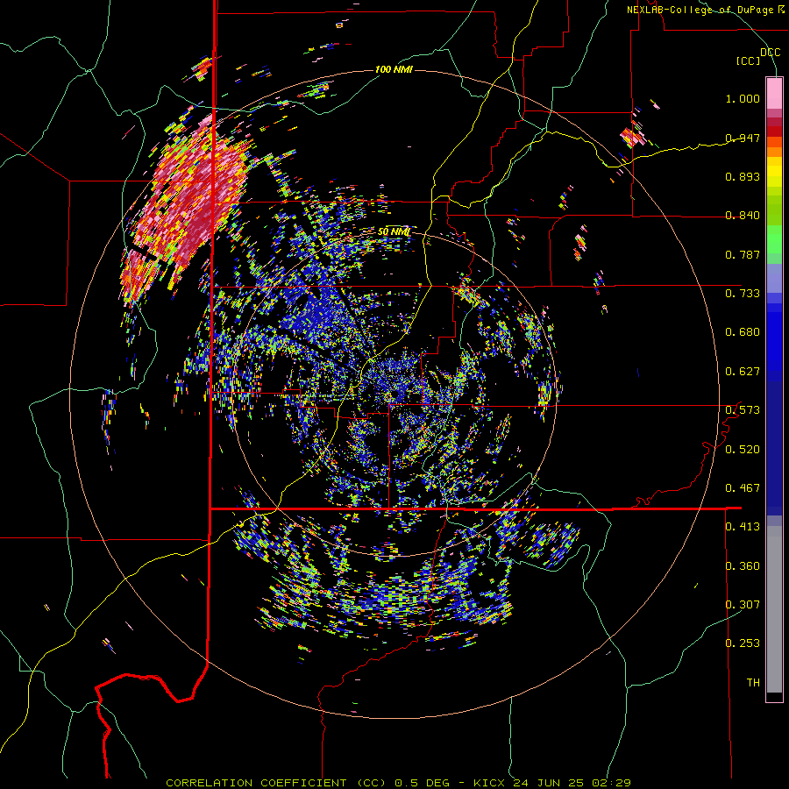Select the 0.947 scale value
The image size is (789, 789).
(x=743, y=138)
